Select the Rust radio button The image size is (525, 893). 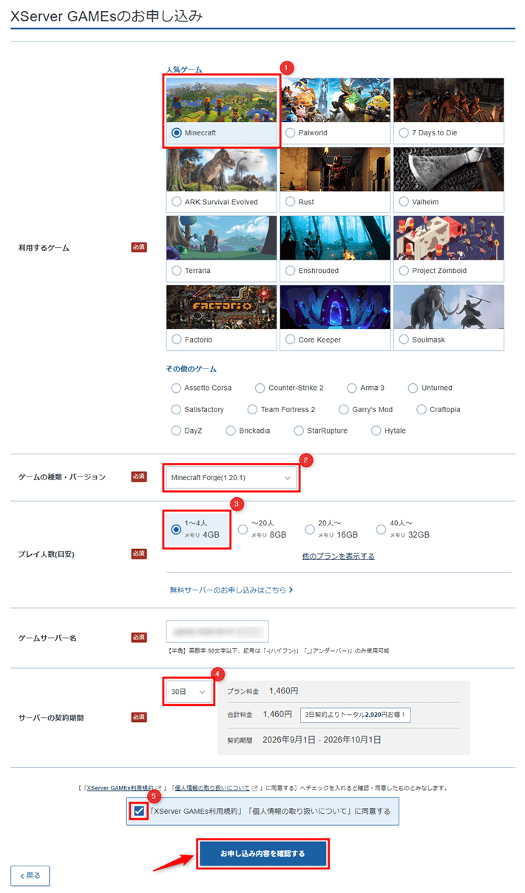[x=290, y=202]
